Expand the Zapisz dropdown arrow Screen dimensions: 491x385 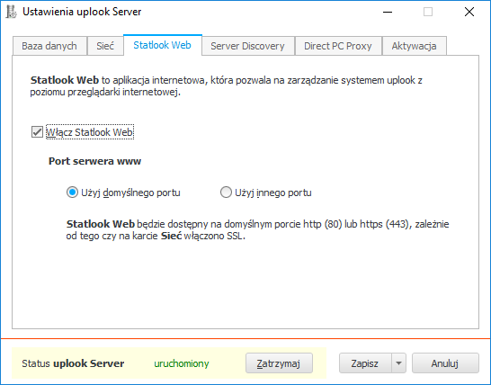tap(398, 363)
